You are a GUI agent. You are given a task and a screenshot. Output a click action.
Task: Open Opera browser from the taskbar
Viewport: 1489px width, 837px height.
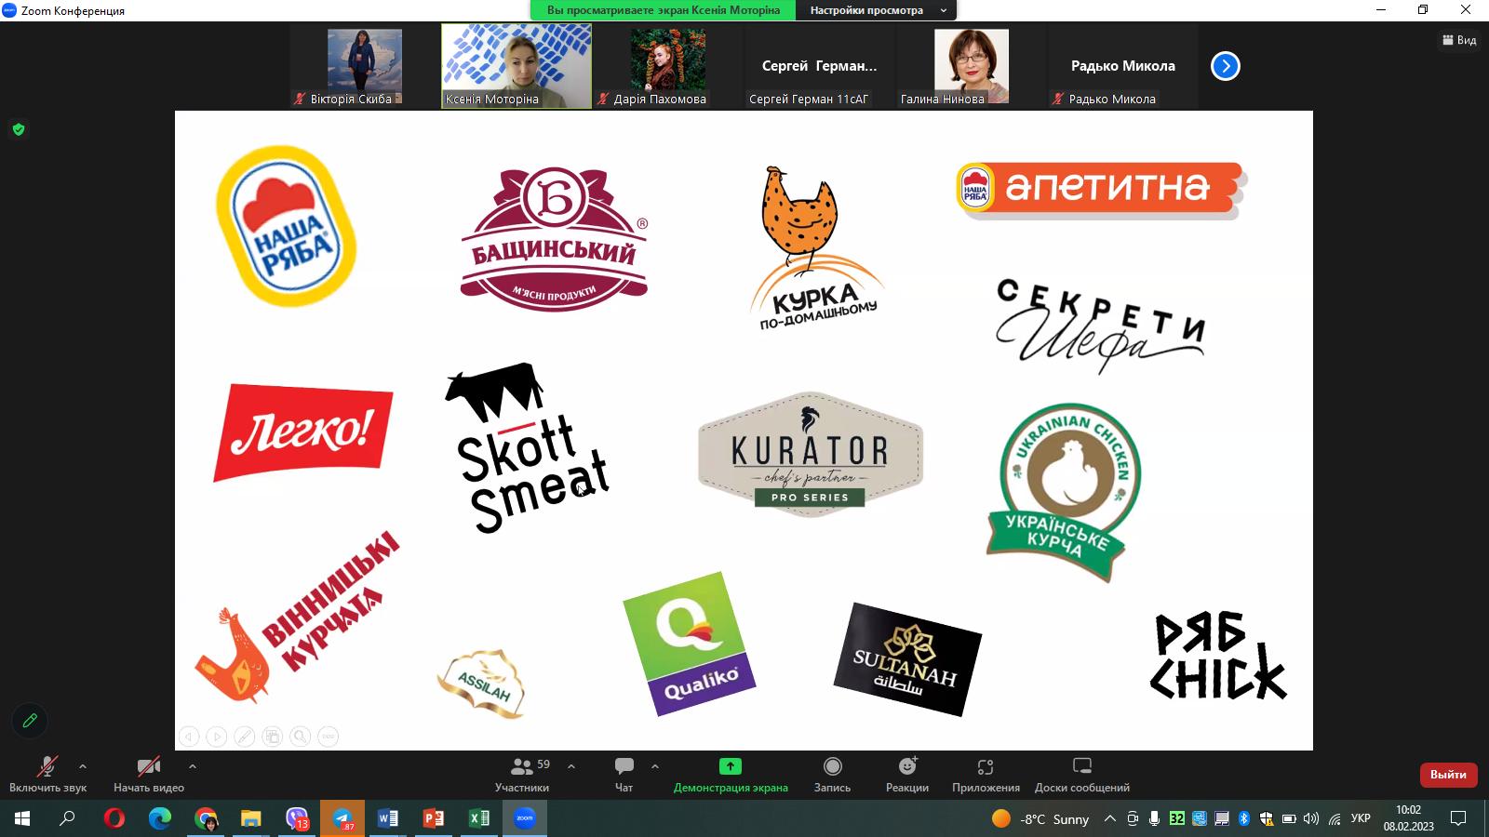coord(114,818)
